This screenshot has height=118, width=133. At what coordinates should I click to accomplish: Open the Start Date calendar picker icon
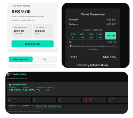point(46,107)
